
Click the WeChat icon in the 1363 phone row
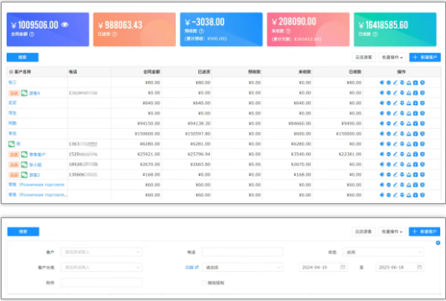[x=12, y=144]
